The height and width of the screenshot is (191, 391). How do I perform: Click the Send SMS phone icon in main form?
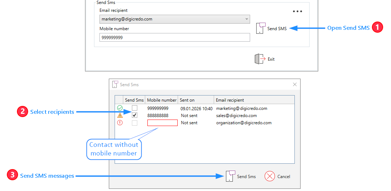pos(260,28)
